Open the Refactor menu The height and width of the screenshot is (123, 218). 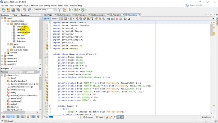point(34,5)
